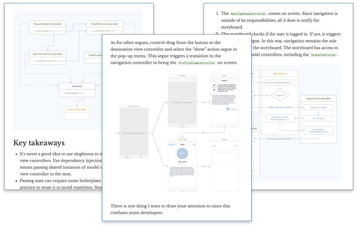This screenshot has width=357, height=226.
Task: Tap Cancel in the Edit Profile scene
Action: pyautogui.click(x=214, y=146)
